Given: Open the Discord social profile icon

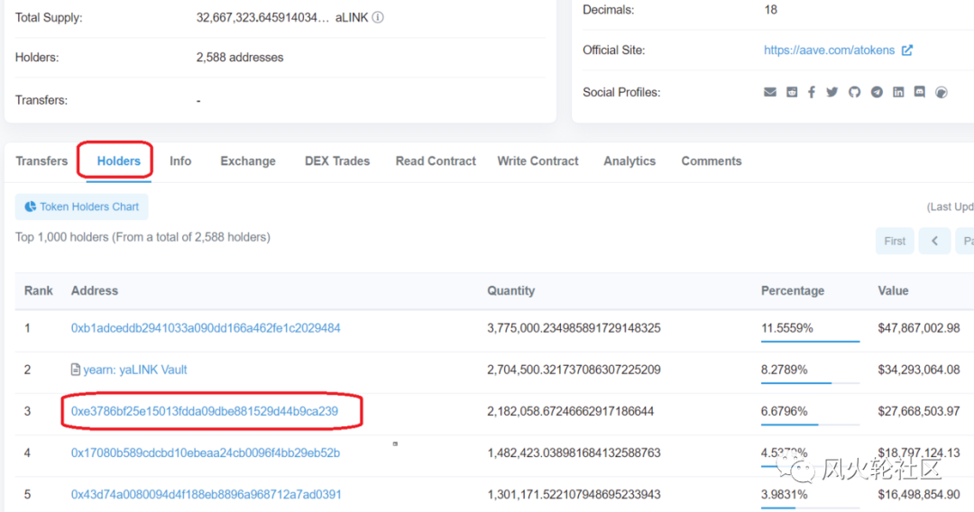Looking at the screenshot, I should pos(919,93).
